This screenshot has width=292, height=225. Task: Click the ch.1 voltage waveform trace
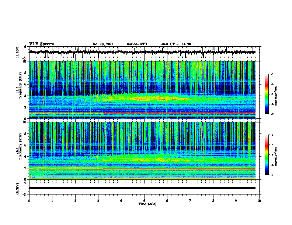click(x=142, y=52)
